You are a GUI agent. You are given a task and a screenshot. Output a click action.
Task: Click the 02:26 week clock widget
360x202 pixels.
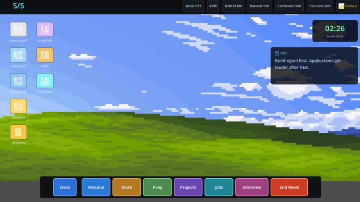[335, 31]
